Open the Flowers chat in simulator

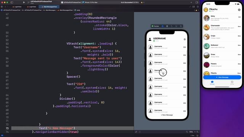(x=222, y=65)
